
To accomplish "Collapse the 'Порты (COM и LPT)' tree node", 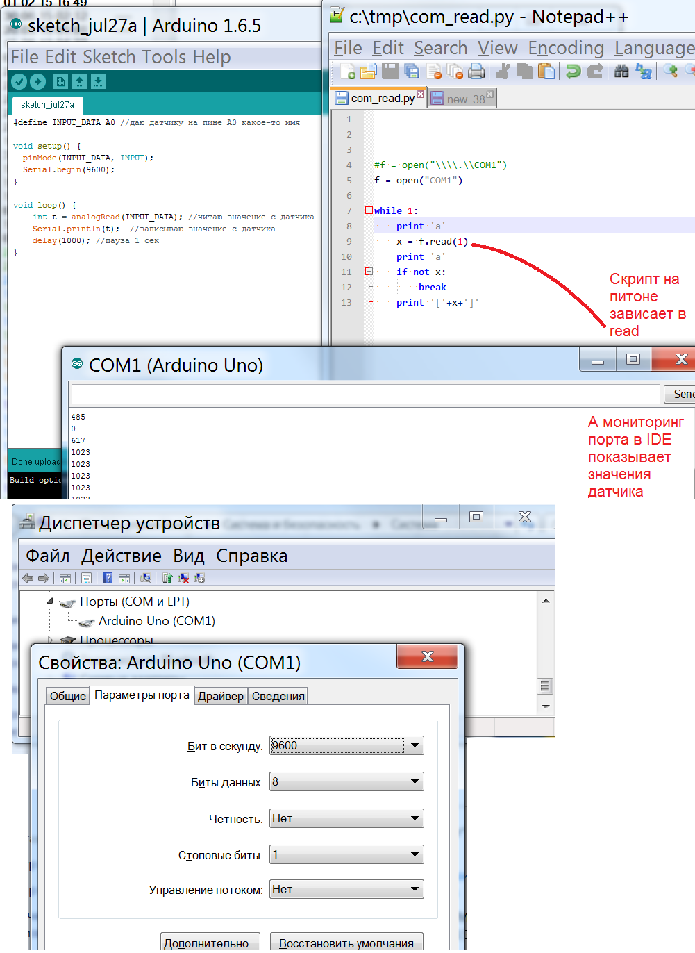I will [x=49, y=601].
